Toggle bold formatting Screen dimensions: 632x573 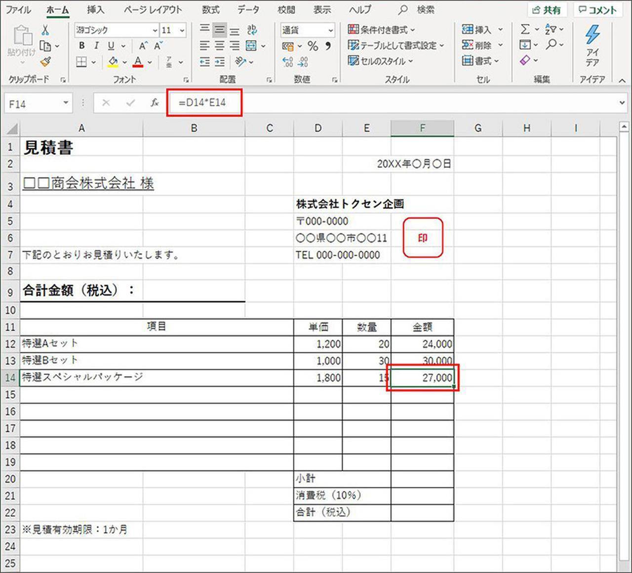82,46
